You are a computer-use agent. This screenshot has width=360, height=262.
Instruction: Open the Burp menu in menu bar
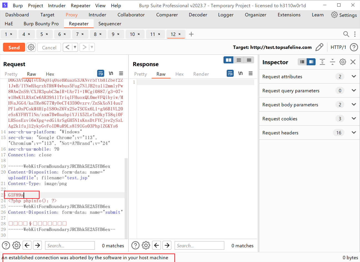pyautogui.click(x=18, y=6)
